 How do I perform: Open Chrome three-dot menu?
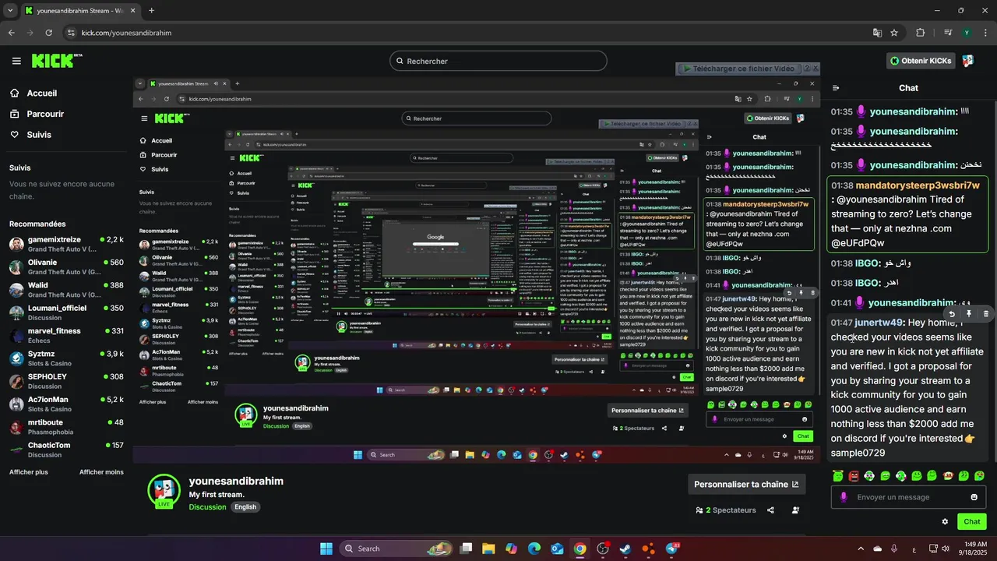985,33
